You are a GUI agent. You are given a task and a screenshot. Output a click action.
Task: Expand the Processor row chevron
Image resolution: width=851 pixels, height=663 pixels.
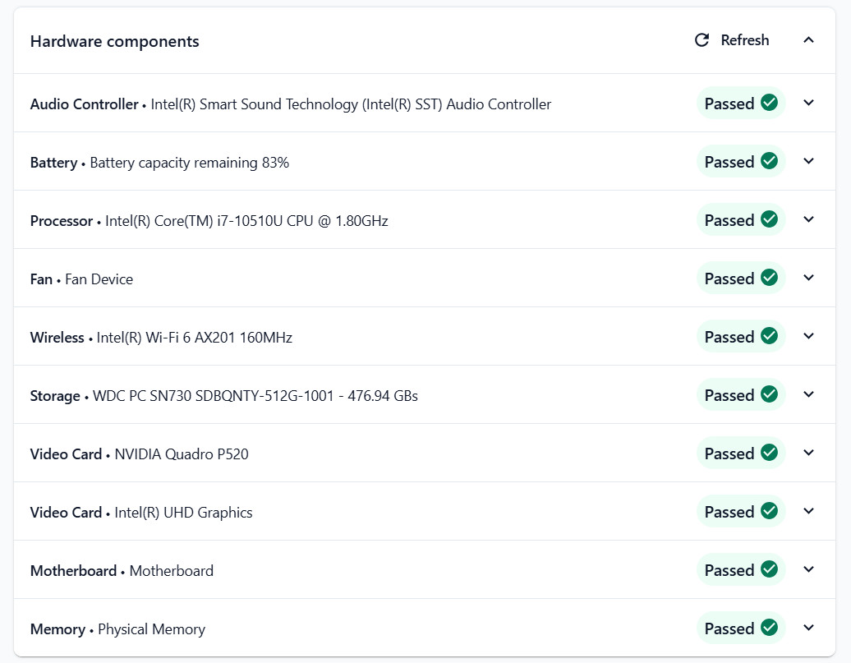(808, 219)
